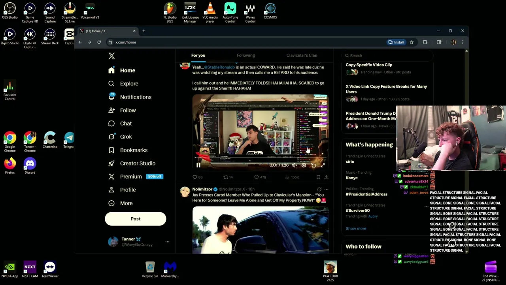
Task: Open OBS Studio desktop icon
Action: 10,11
